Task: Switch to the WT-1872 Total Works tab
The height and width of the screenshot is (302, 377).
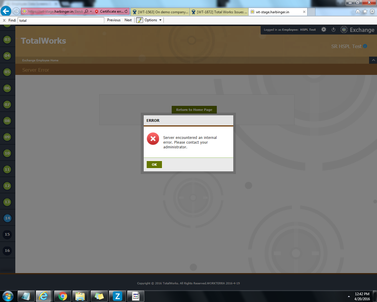Action: click(219, 12)
